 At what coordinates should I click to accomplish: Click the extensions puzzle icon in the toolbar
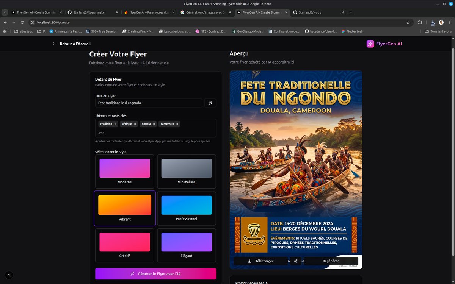[420, 23]
